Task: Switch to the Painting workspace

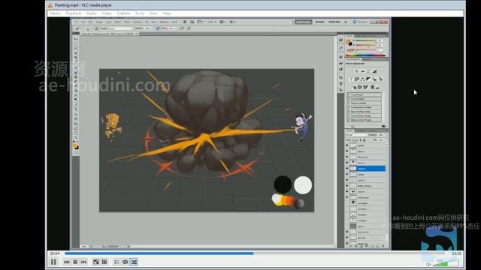Action: coord(334,22)
